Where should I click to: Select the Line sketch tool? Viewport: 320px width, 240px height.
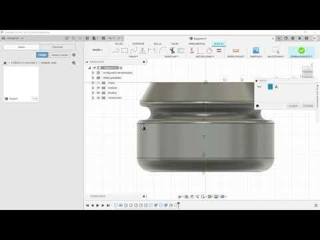coord(115,51)
